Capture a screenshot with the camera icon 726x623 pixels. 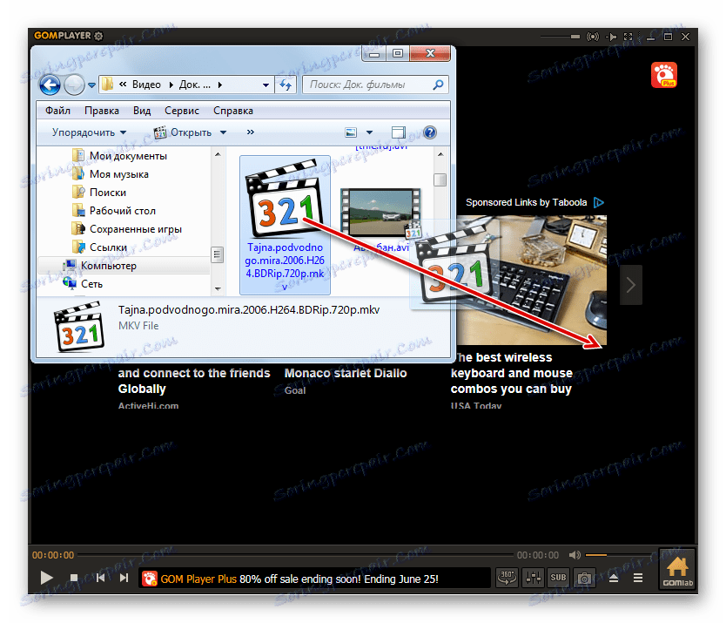[584, 578]
